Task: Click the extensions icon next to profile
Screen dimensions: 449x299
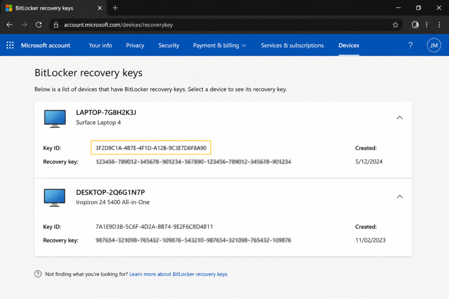Action: coord(427,25)
